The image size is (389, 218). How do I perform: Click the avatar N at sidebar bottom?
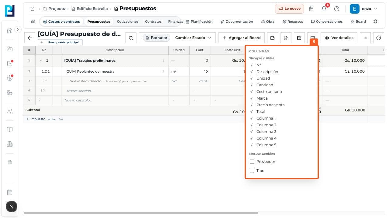coord(12,207)
